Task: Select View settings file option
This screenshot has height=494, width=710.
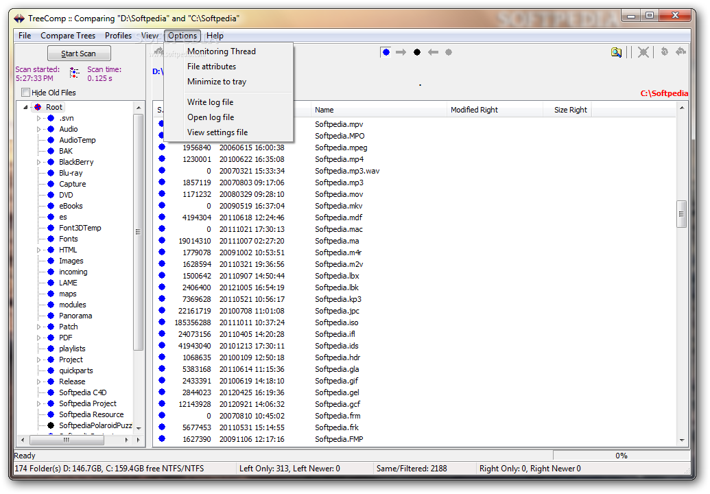Action: click(228, 132)
